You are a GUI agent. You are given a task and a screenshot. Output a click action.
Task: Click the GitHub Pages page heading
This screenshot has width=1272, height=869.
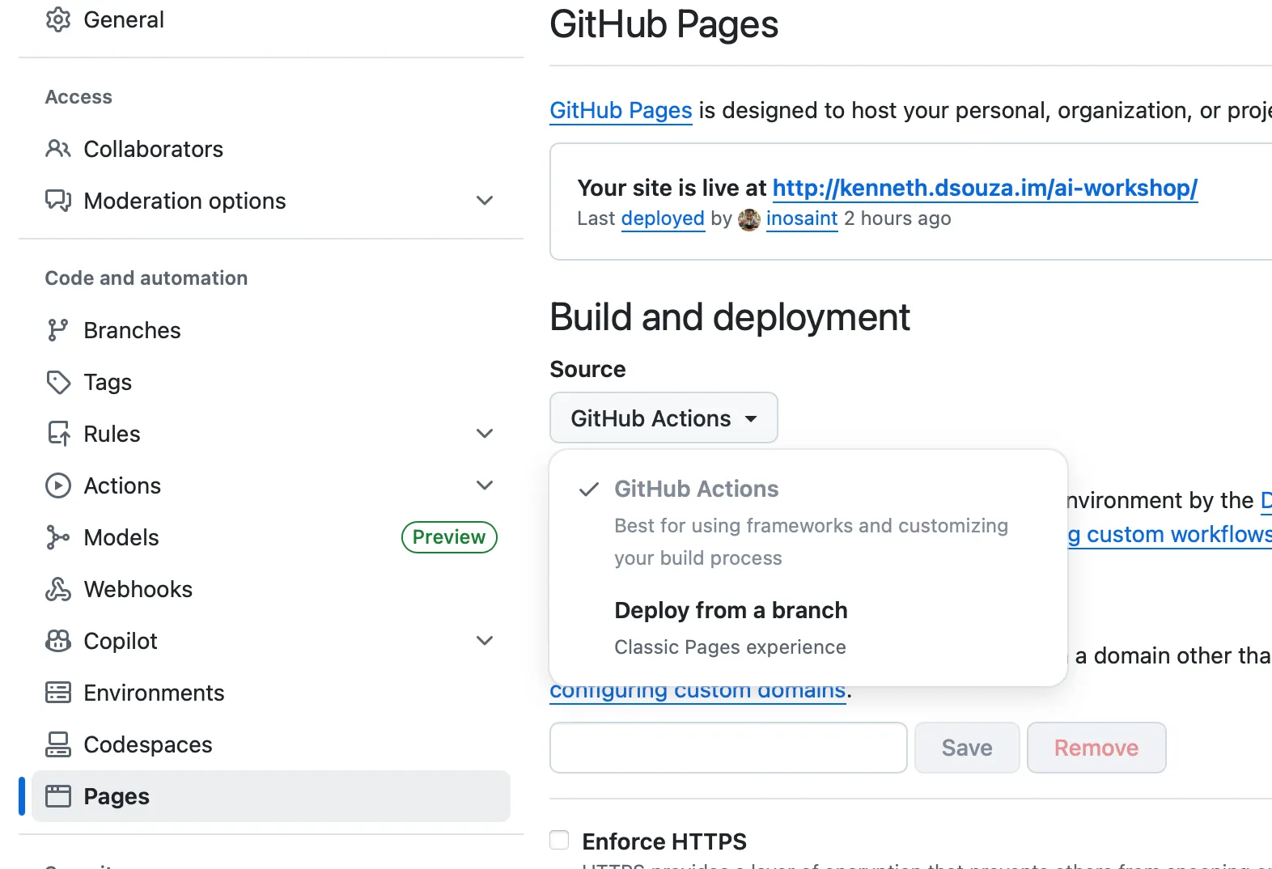pos(664,24)
